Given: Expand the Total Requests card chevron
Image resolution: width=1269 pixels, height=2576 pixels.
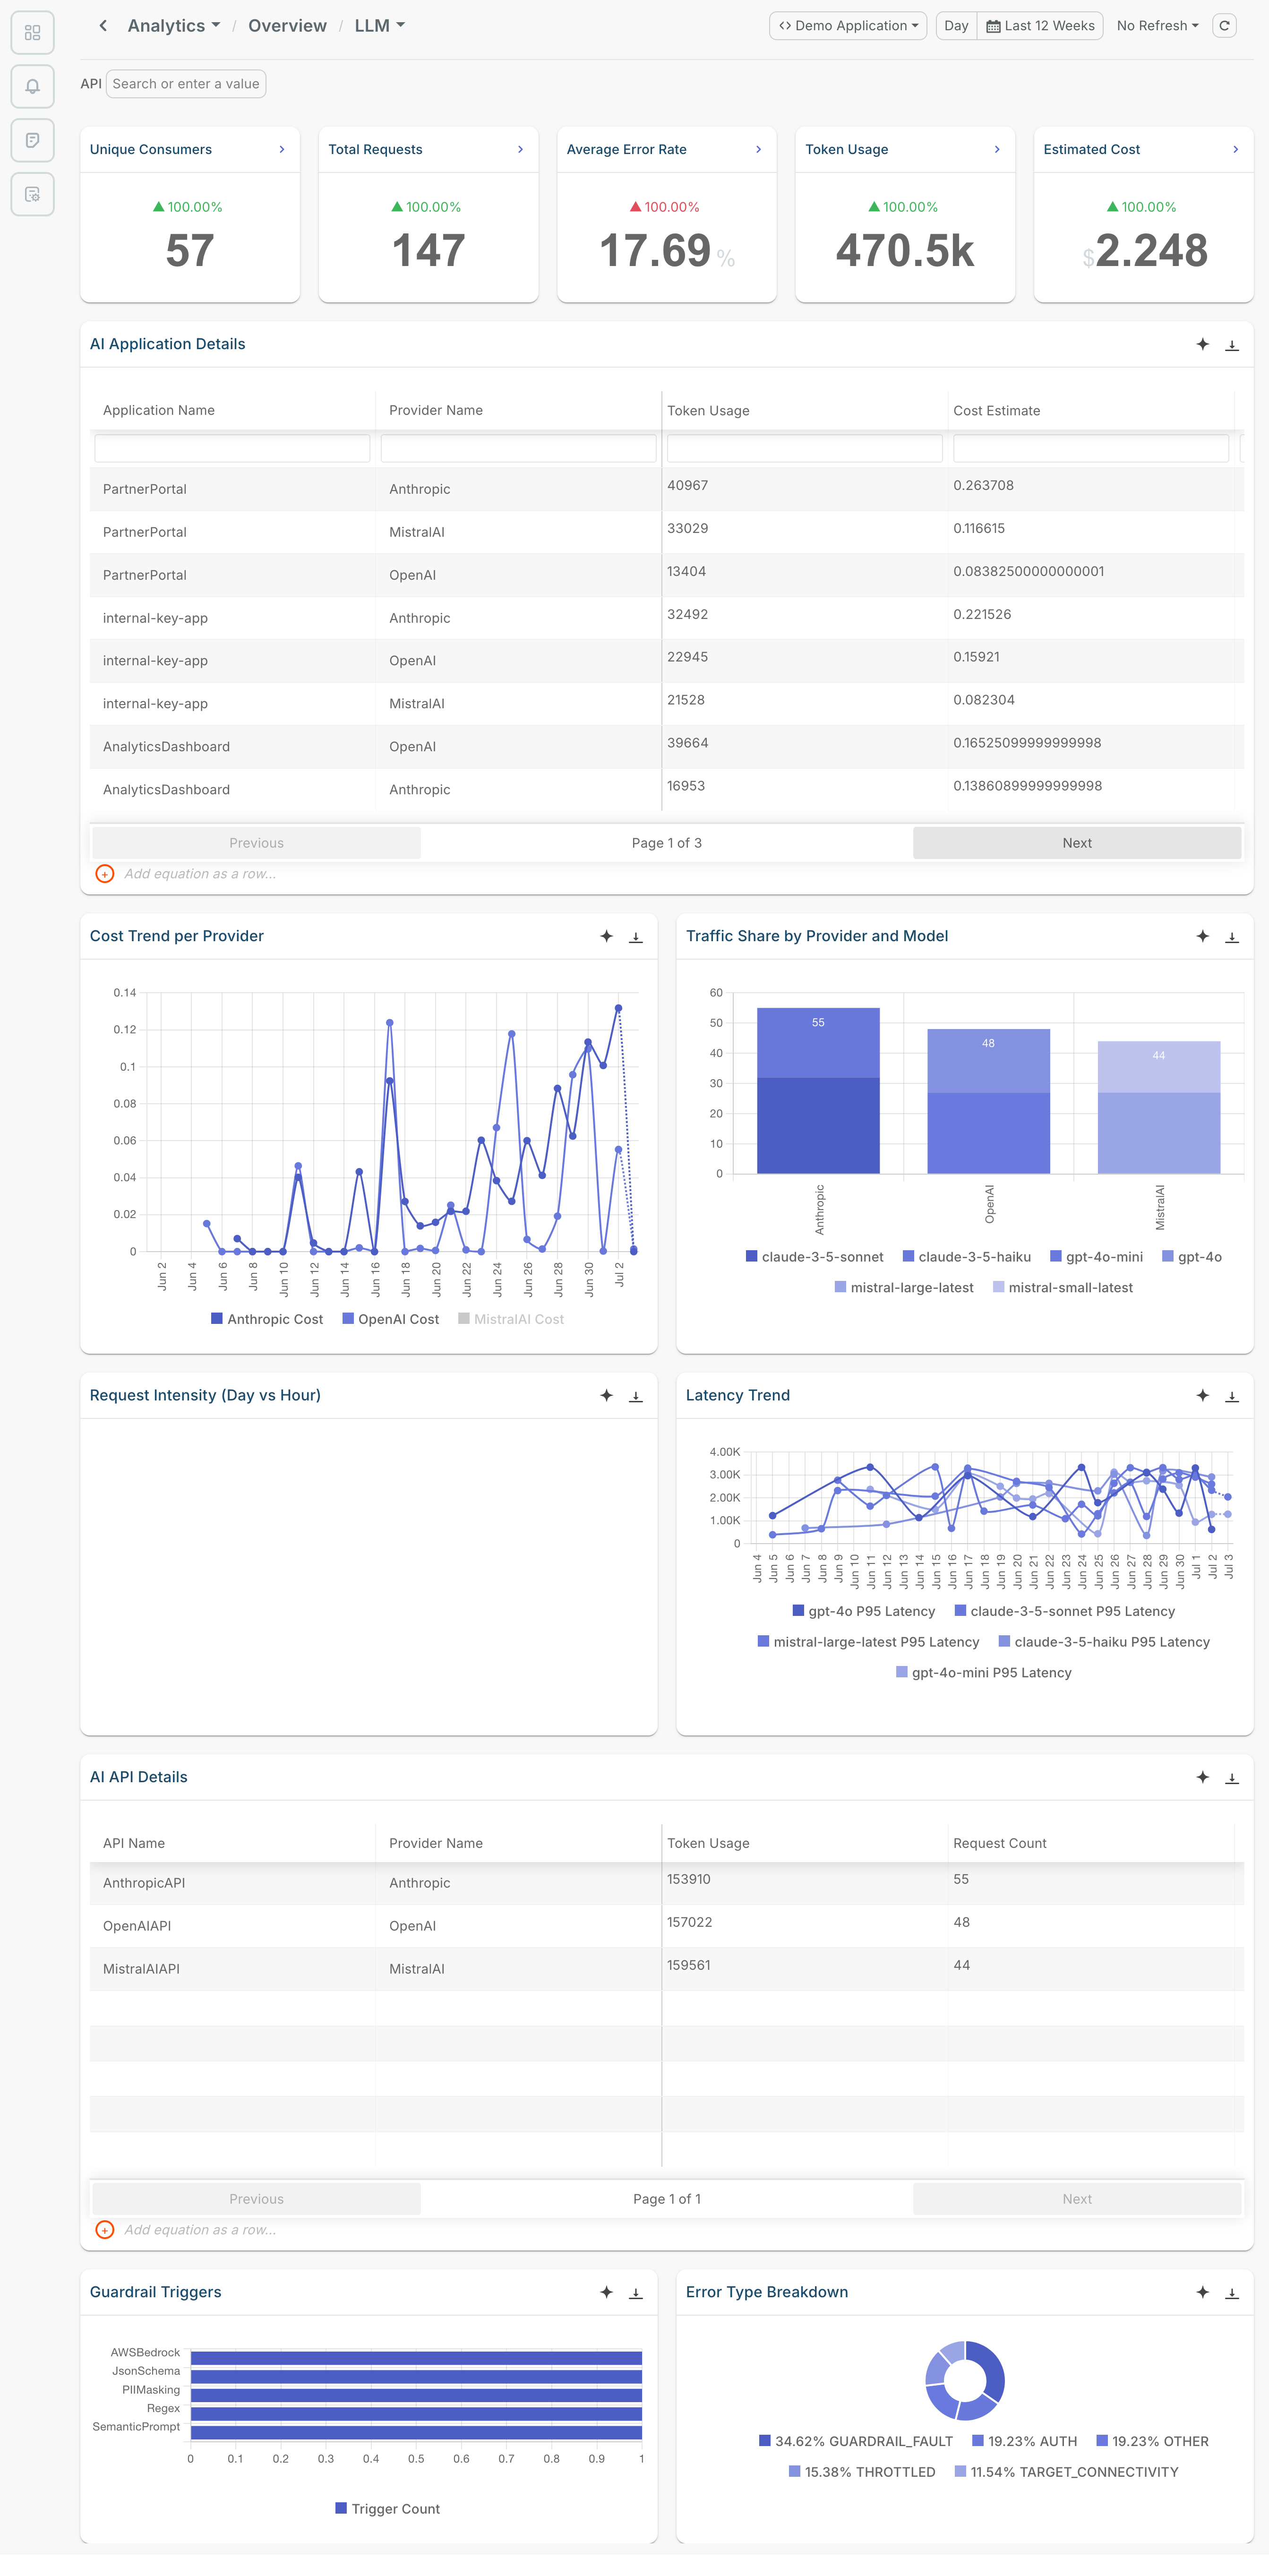Looking at the screenshot, I should coord(520,149).
